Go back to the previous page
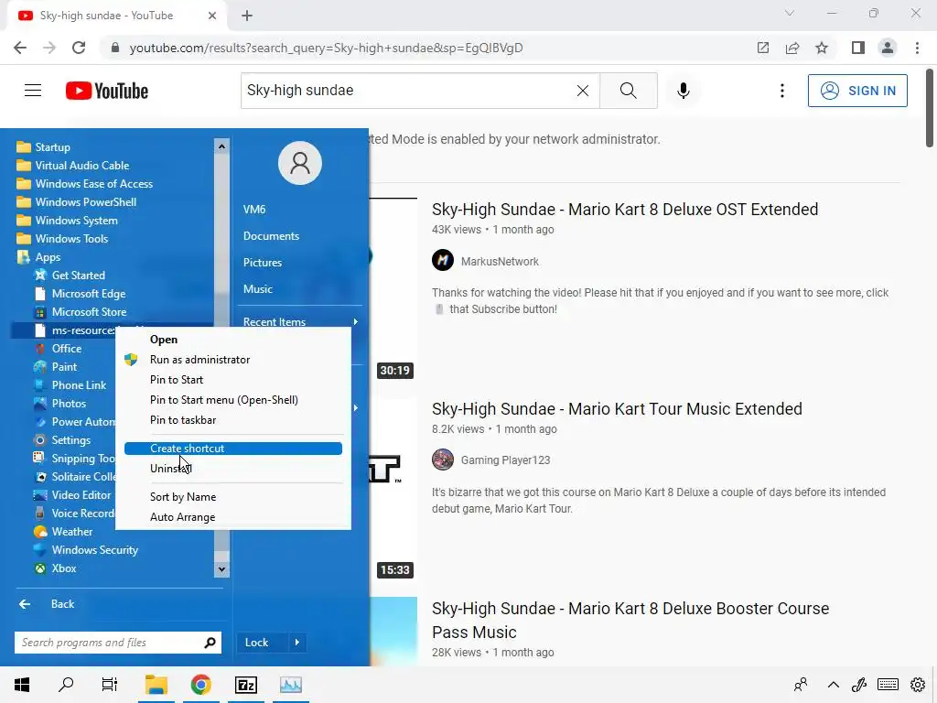This screenshot has width=937, height=703. (x=20, y=48)
